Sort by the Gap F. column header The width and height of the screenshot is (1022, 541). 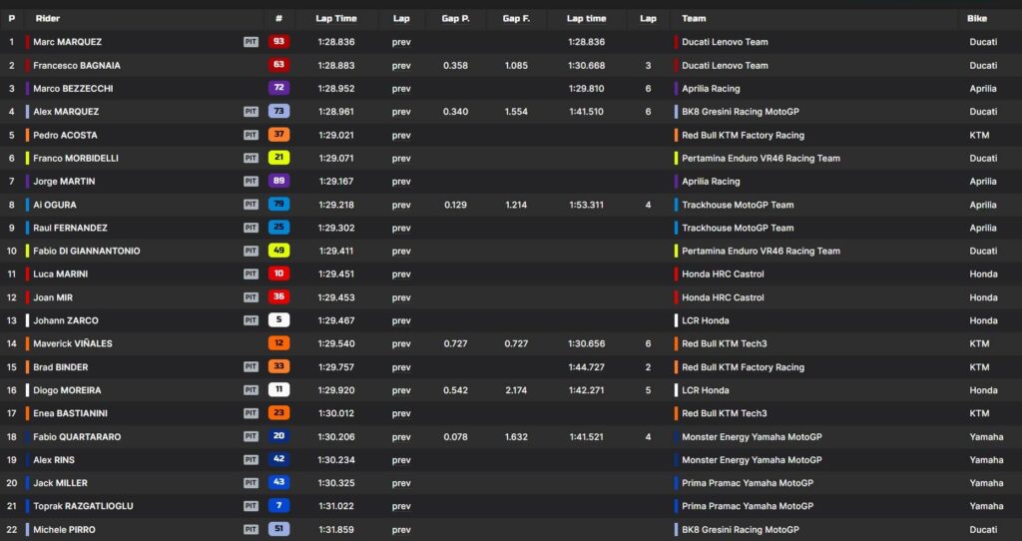click(x=516, y=19)
